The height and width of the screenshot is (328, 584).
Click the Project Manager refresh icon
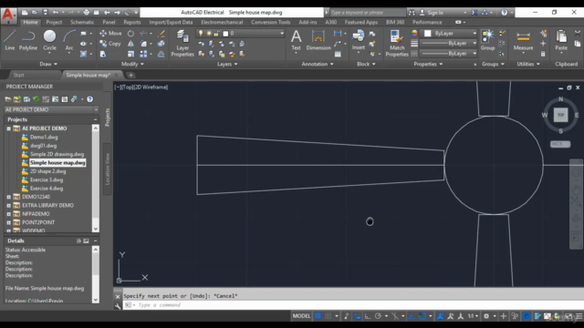point(36,99)
